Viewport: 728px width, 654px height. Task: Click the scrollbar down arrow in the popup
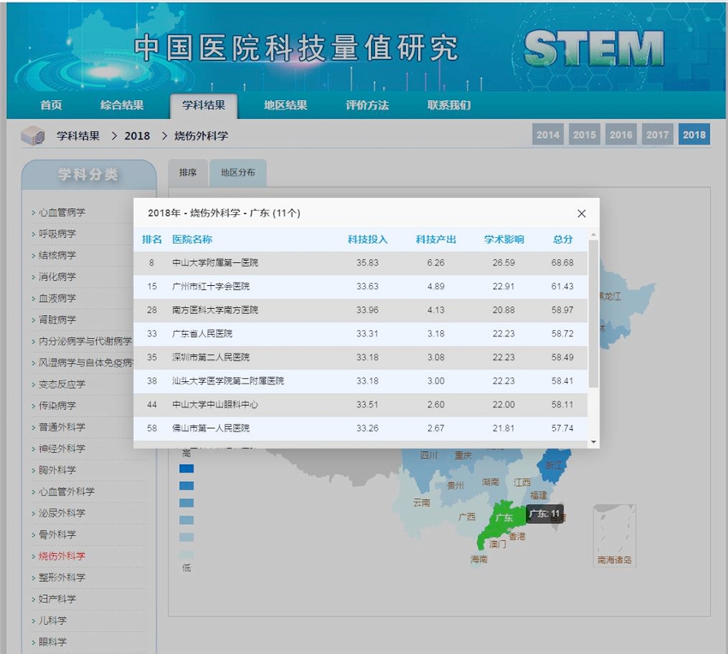pos(594,443)
